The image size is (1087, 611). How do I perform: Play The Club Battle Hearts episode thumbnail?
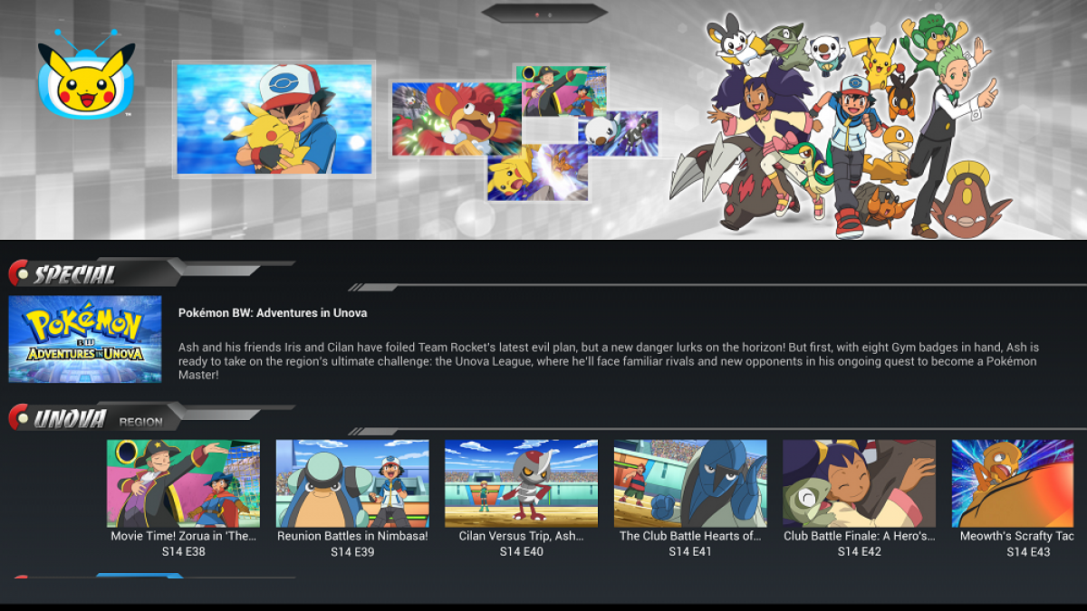pos(690,483)
